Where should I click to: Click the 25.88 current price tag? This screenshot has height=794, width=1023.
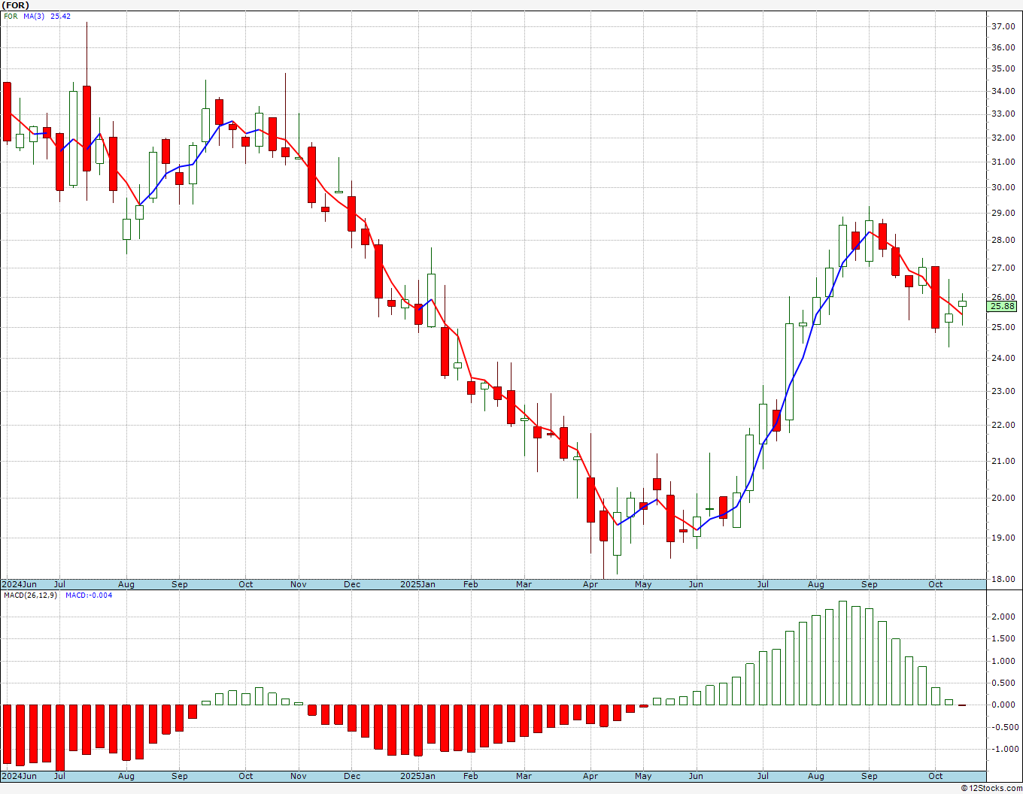(x=1002, y=306)
